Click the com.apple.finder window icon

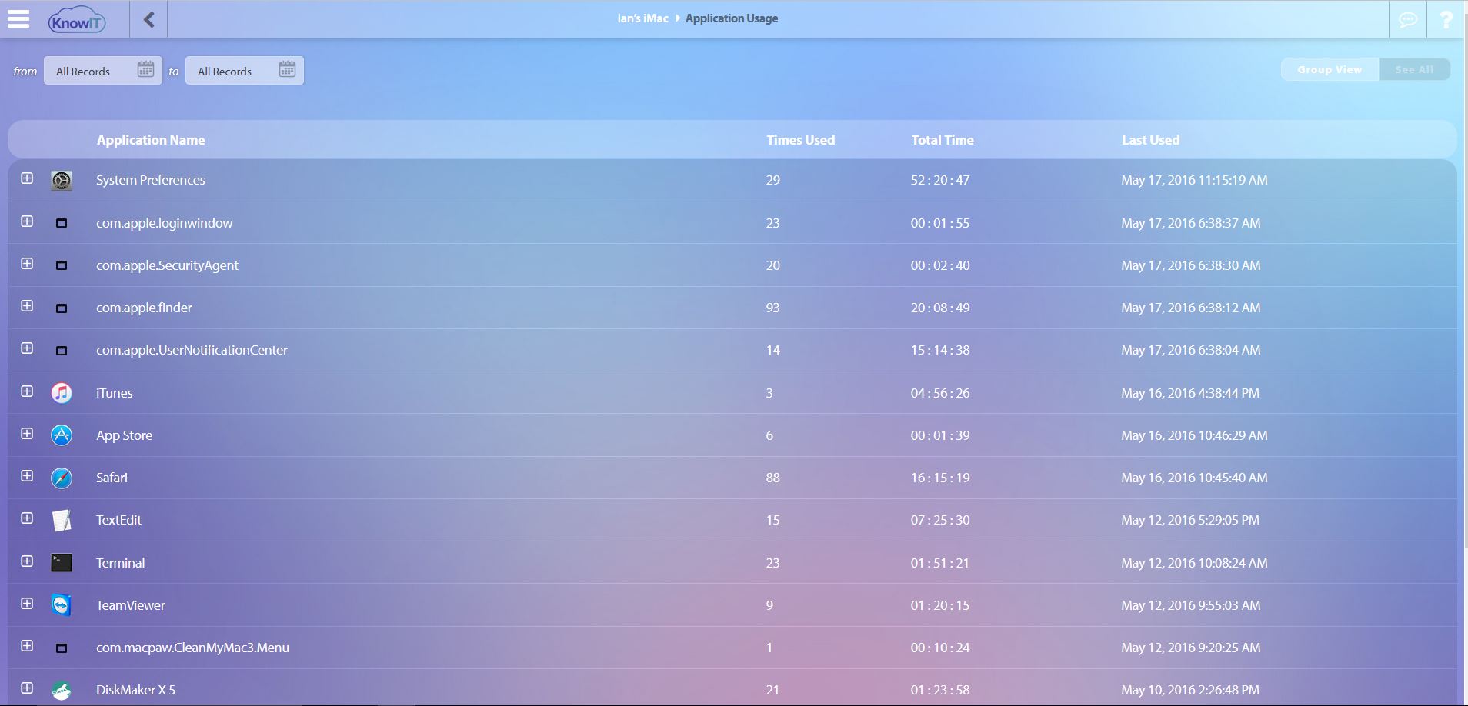tap(62, 308)
